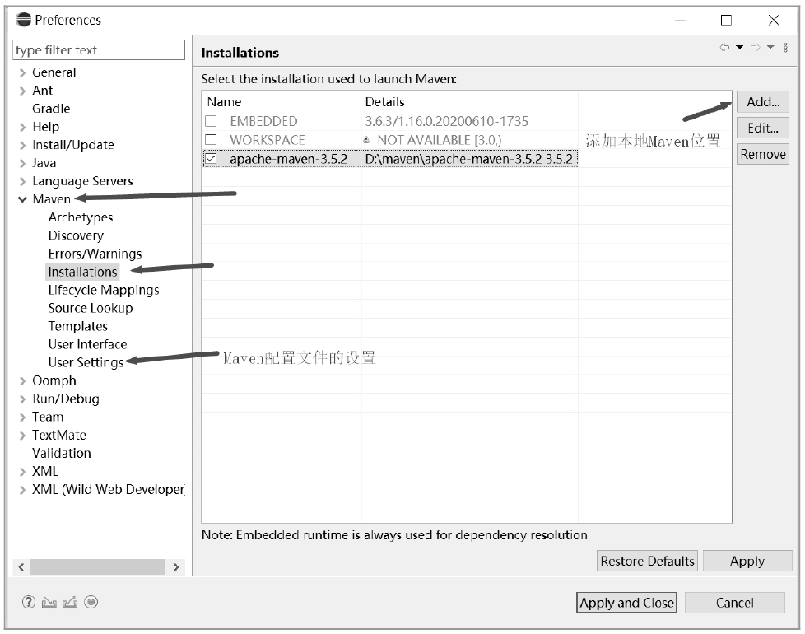Expand the Java preferences node

pyautogui.click(x=23, y=163)
